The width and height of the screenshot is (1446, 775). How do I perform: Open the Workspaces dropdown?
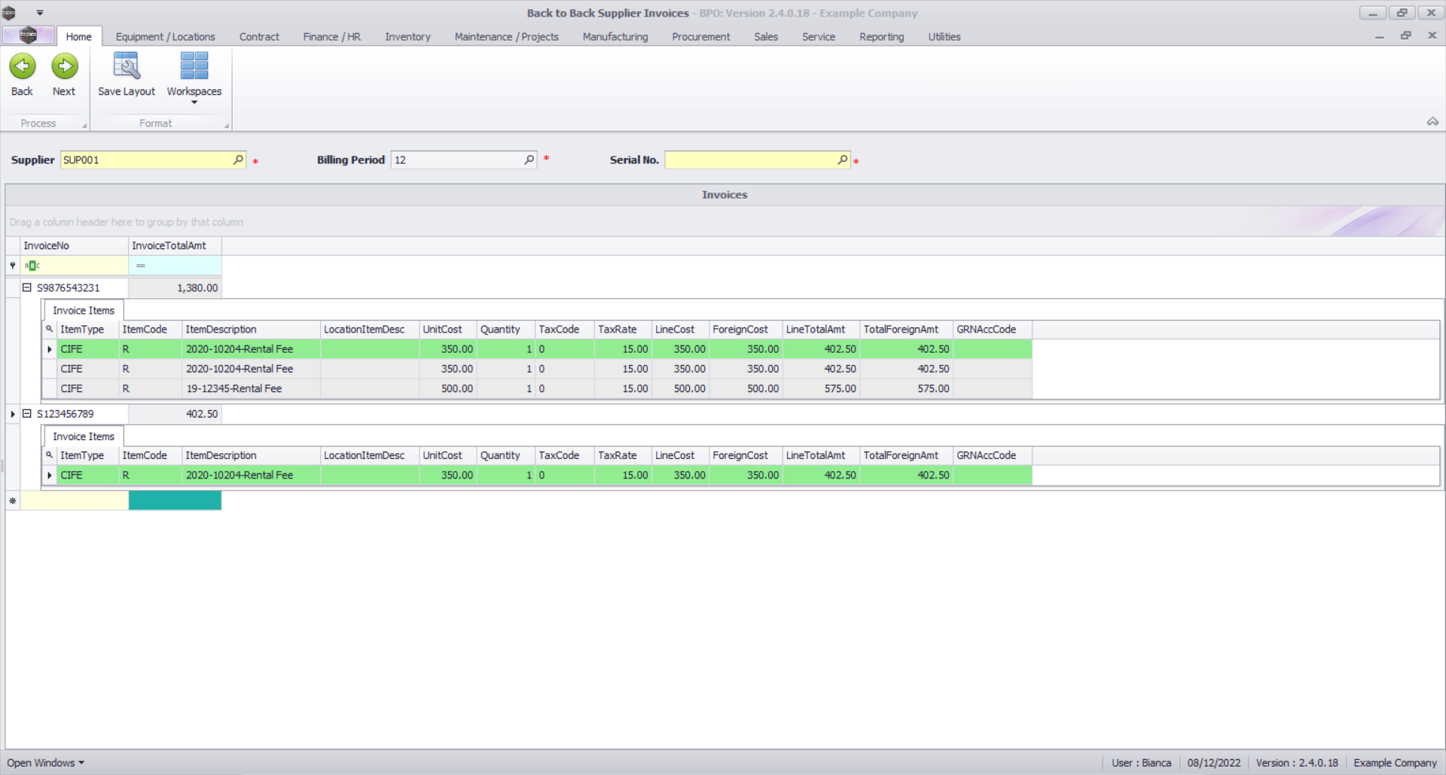(x=194, y=77)
